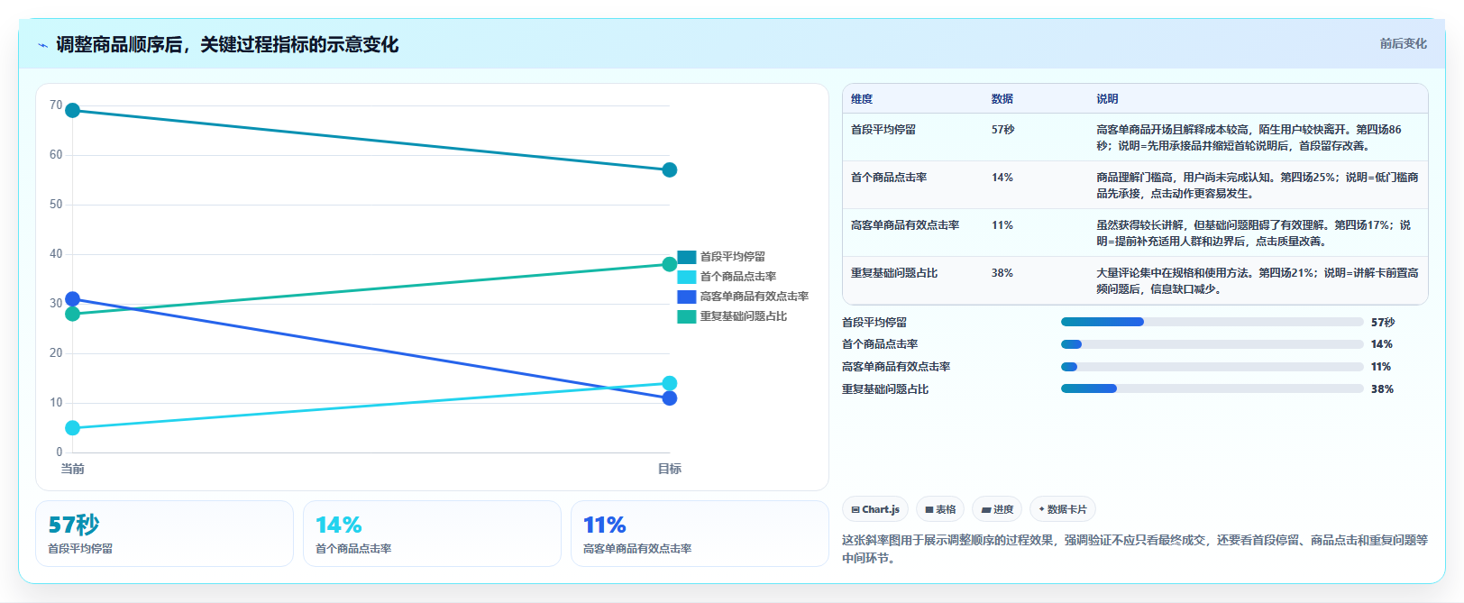This screenshot has height=603, width=1464.
Task: Click the 表格 chip
Action: tap(940, 509)
